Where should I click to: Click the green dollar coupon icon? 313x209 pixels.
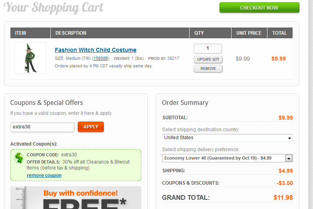[19, 158]
